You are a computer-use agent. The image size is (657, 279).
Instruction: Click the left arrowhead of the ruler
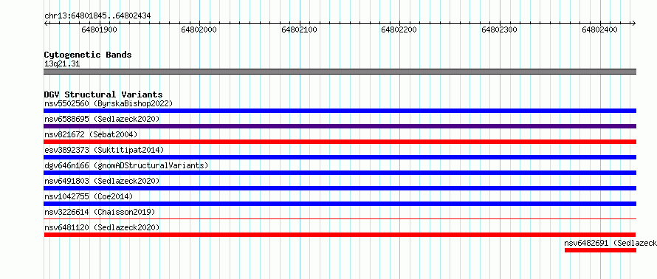pyautogui.click(x=46, y=23)
